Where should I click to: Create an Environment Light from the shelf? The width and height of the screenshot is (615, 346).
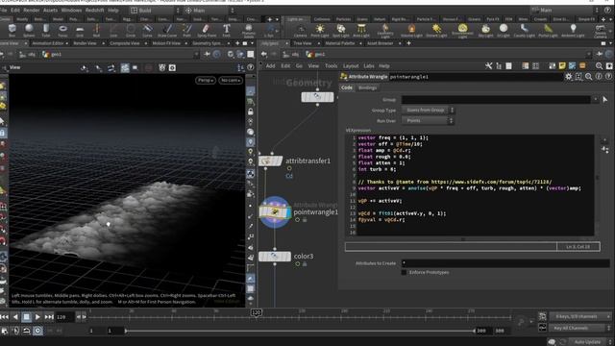(462, 30)
